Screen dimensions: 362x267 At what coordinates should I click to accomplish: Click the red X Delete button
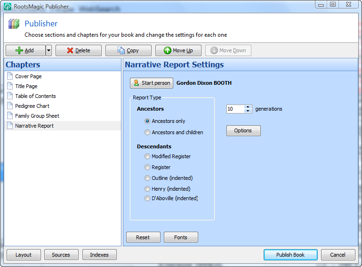[x=79, y=50]
